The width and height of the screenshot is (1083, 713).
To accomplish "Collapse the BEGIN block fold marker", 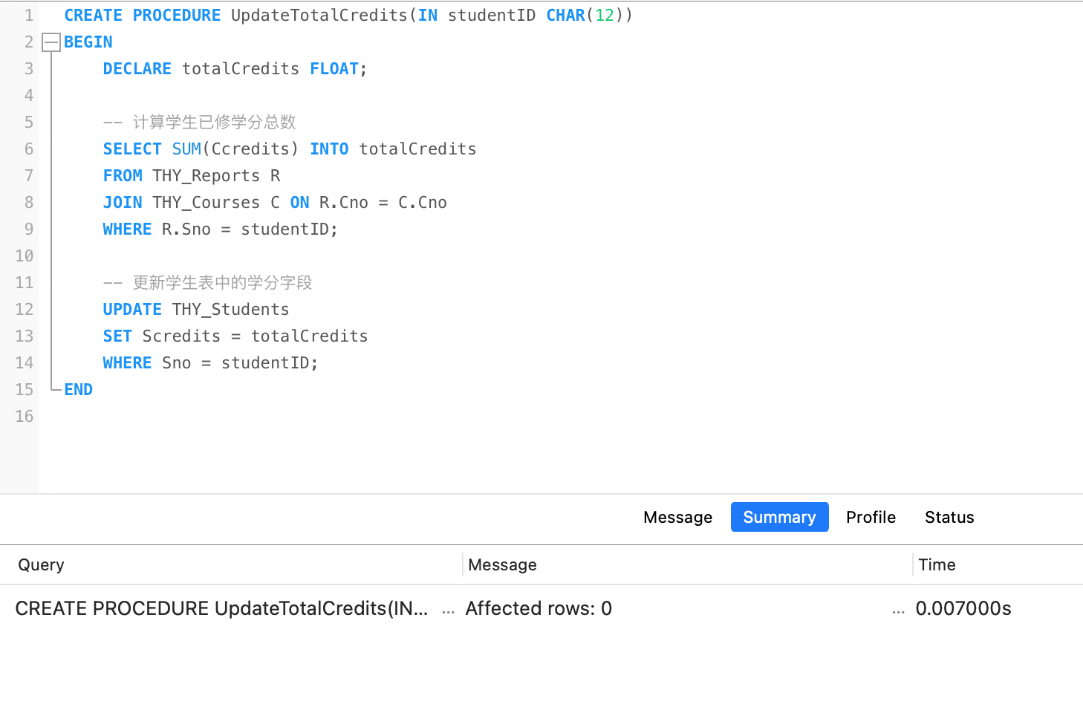I will coord(51,42).
